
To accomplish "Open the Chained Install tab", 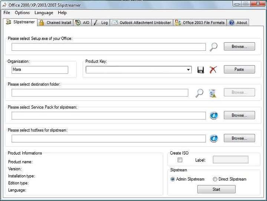I will [55, 23].
